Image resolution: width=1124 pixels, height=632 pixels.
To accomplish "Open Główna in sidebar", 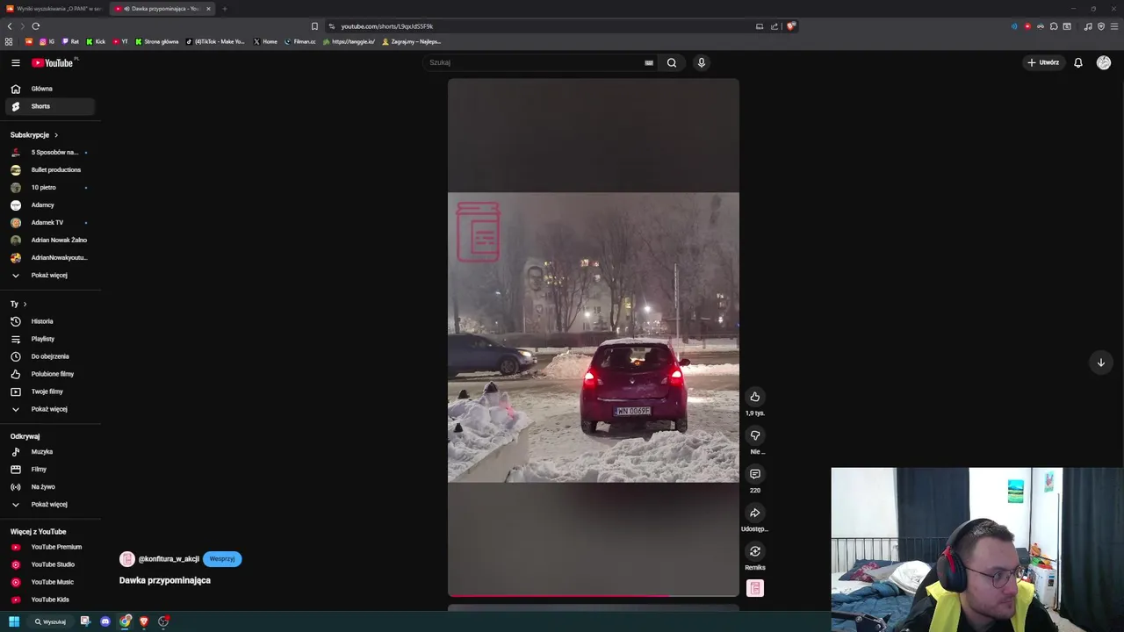I will point(50,89).
